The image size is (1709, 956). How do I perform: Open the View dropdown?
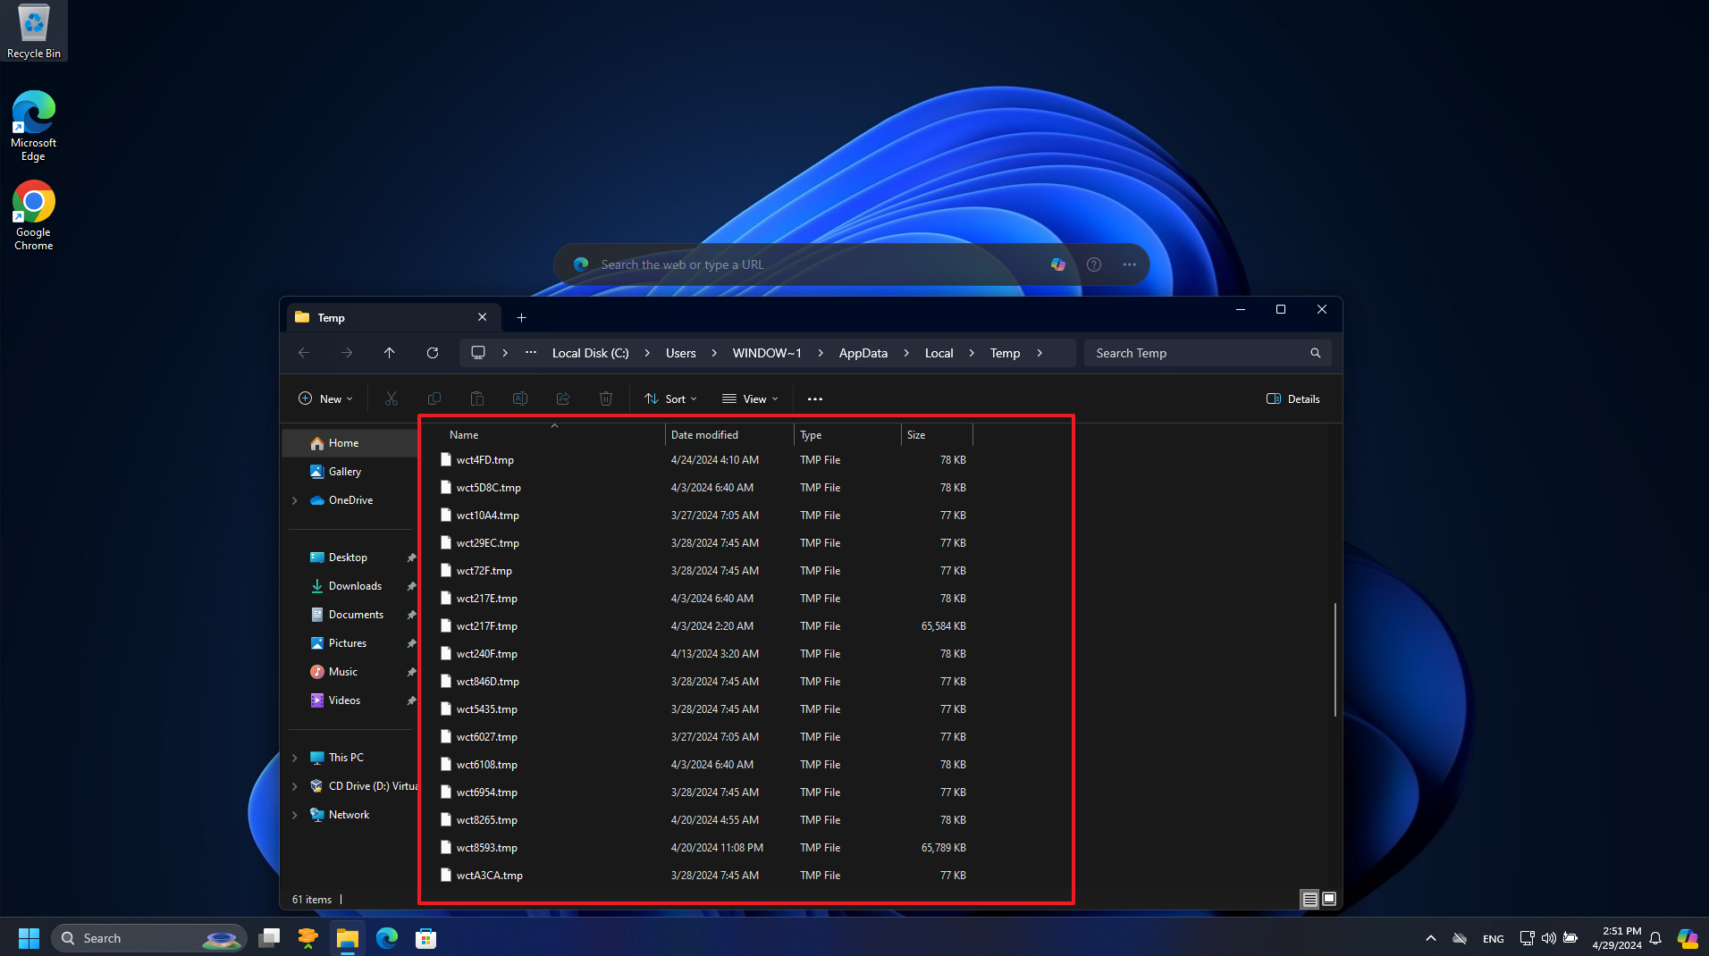pyautogui.click(x=750, y=398)
